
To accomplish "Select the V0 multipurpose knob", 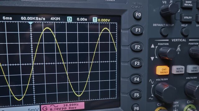I will (x=169, y=10).
